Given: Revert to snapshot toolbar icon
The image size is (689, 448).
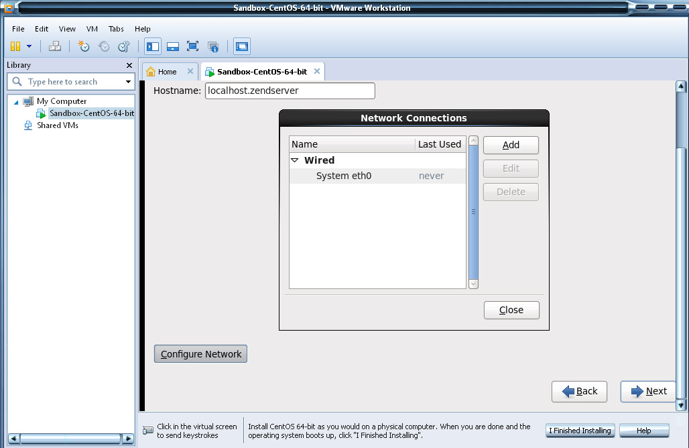Looking at the screenshot, I should click(x=104, y=46).
